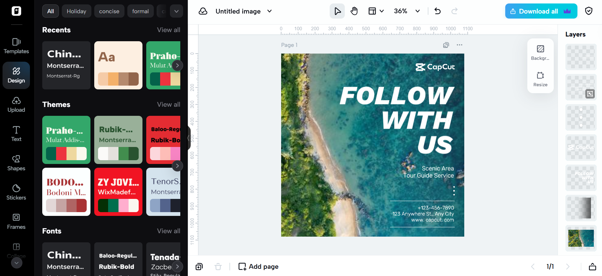This screenshot has height=276, width=602.
Task: Apply the Rubik Montserrat green theme
Action: pyautogui.click(x=118, y=140)
